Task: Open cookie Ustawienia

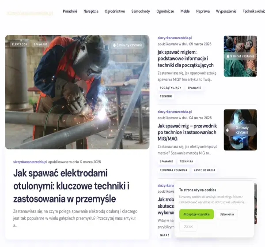Action: (x=227, y=214)
